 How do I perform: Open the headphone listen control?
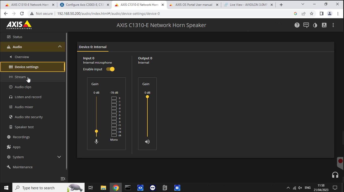335,175
